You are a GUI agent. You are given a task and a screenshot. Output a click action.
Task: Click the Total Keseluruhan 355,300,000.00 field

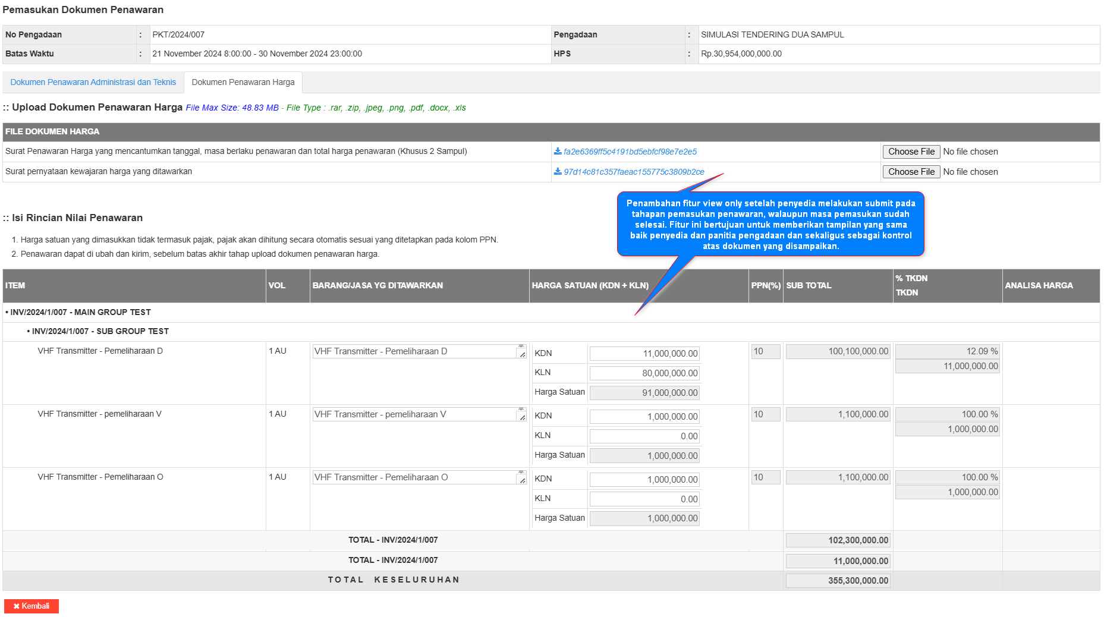tap(838, 581)
